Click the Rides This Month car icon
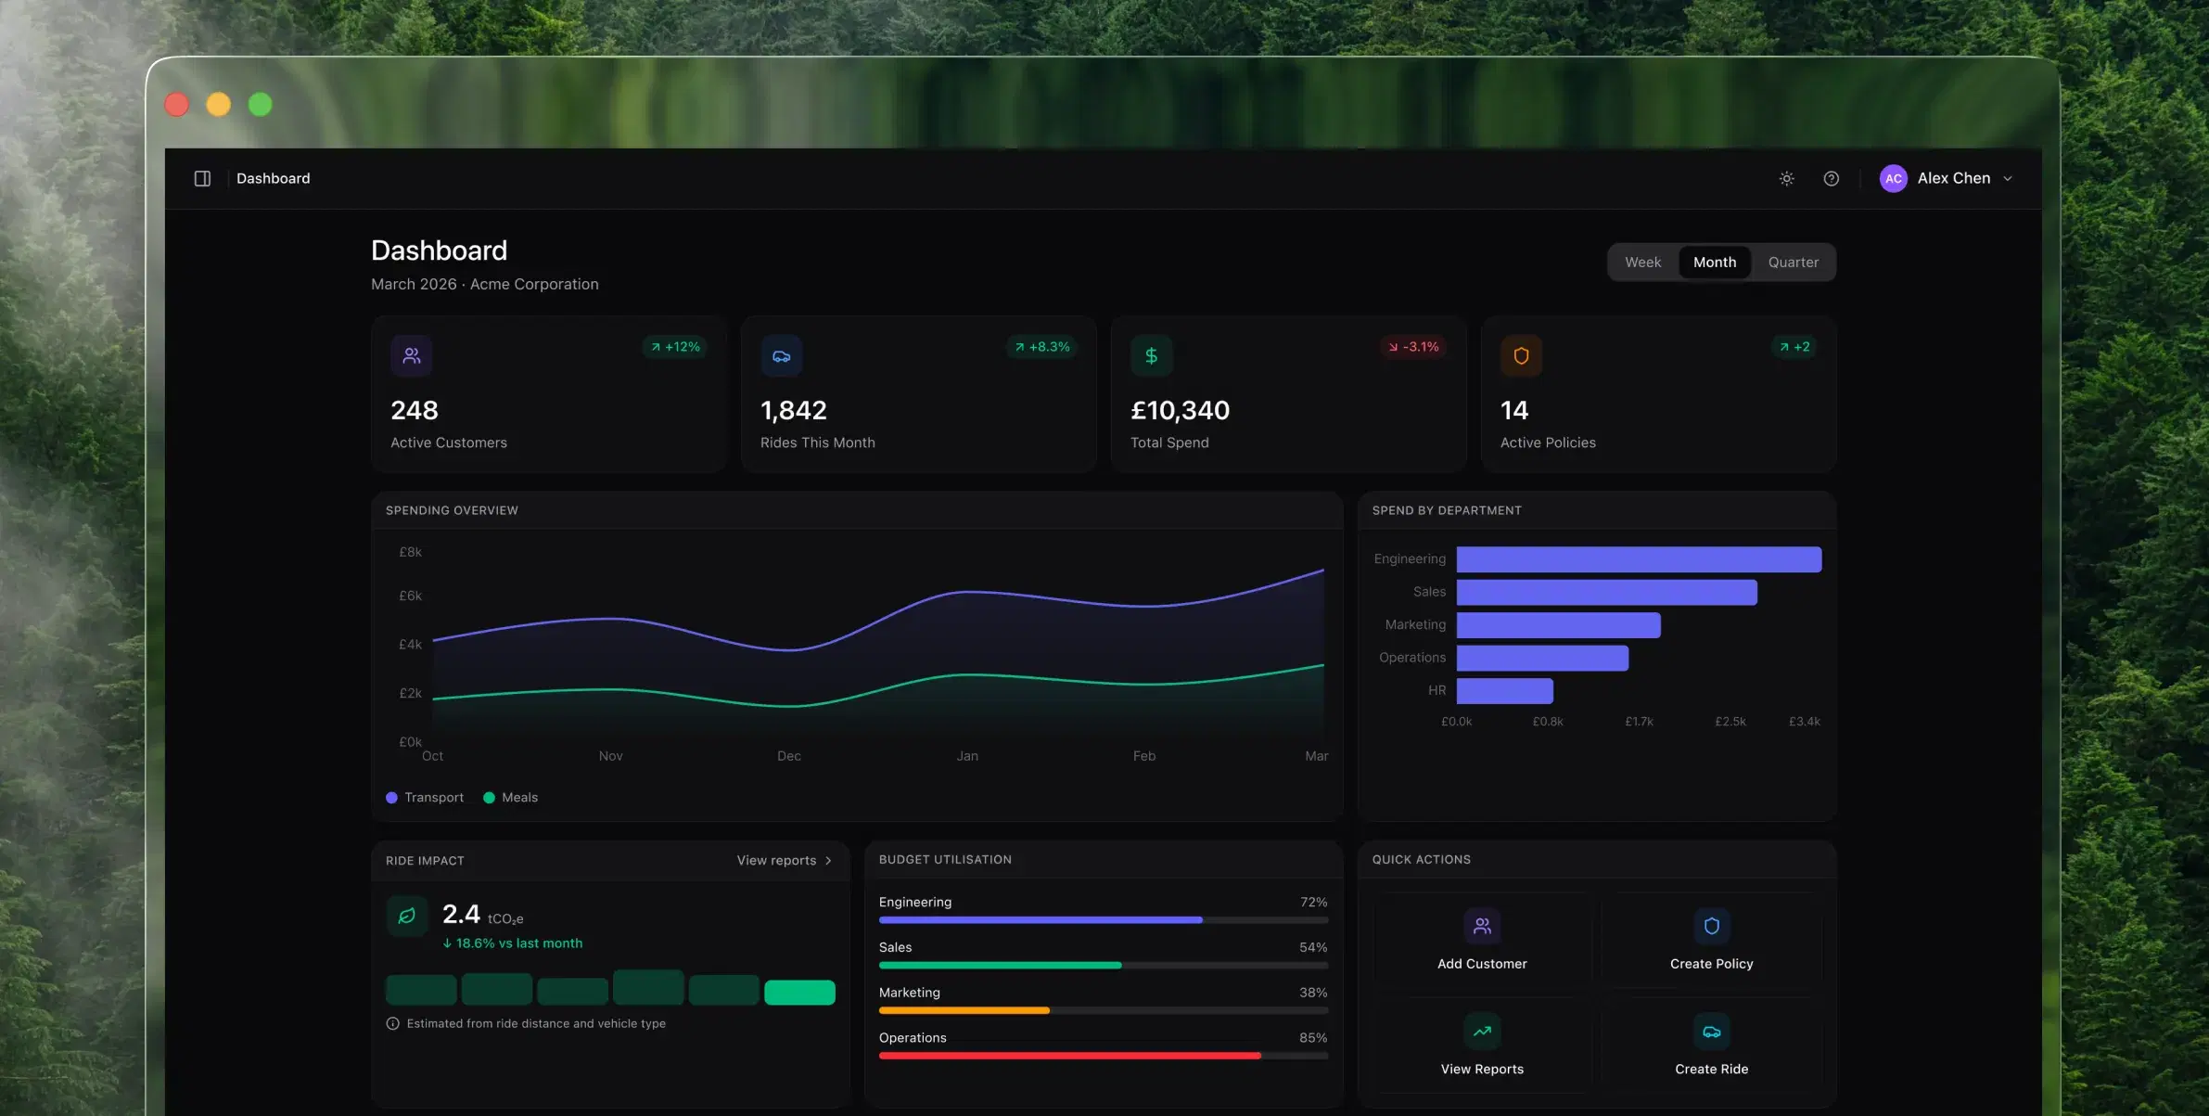 (x=781, y=355)
